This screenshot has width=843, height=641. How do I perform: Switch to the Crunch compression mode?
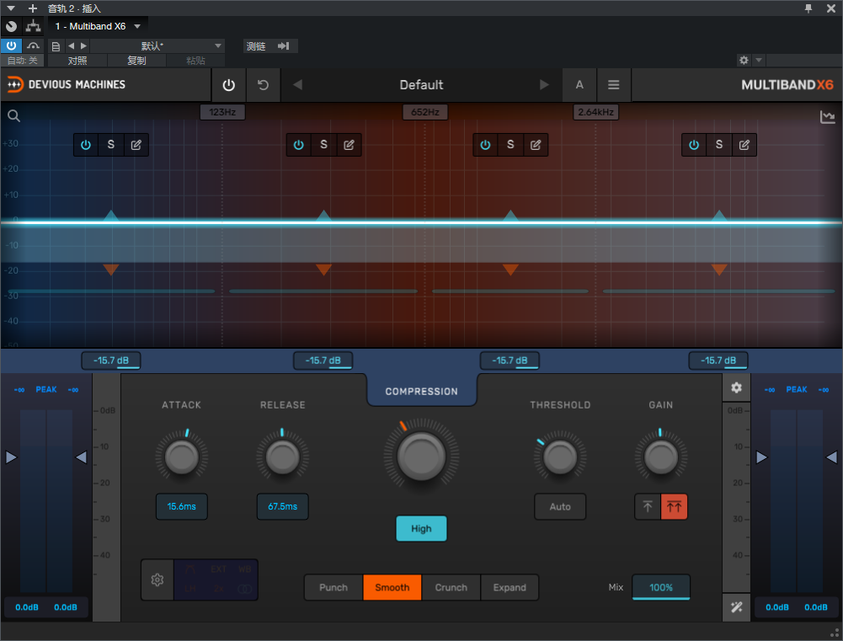click(451, 587)
